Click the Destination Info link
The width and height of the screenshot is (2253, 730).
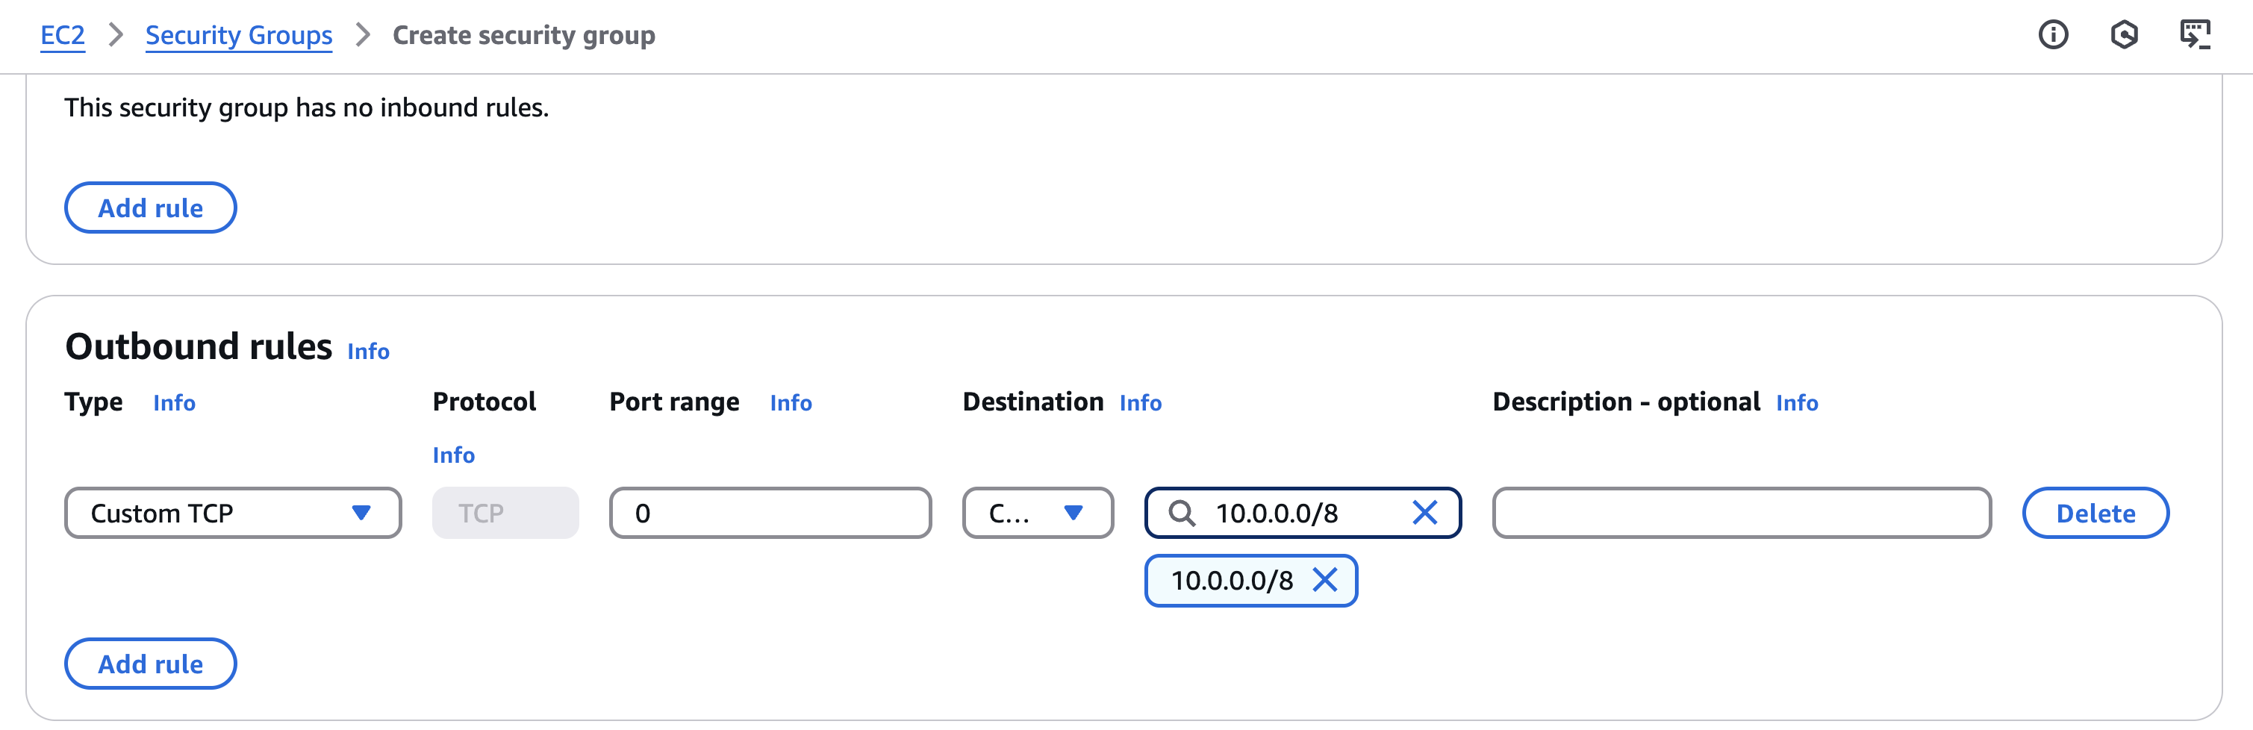tap(1140, 403)
